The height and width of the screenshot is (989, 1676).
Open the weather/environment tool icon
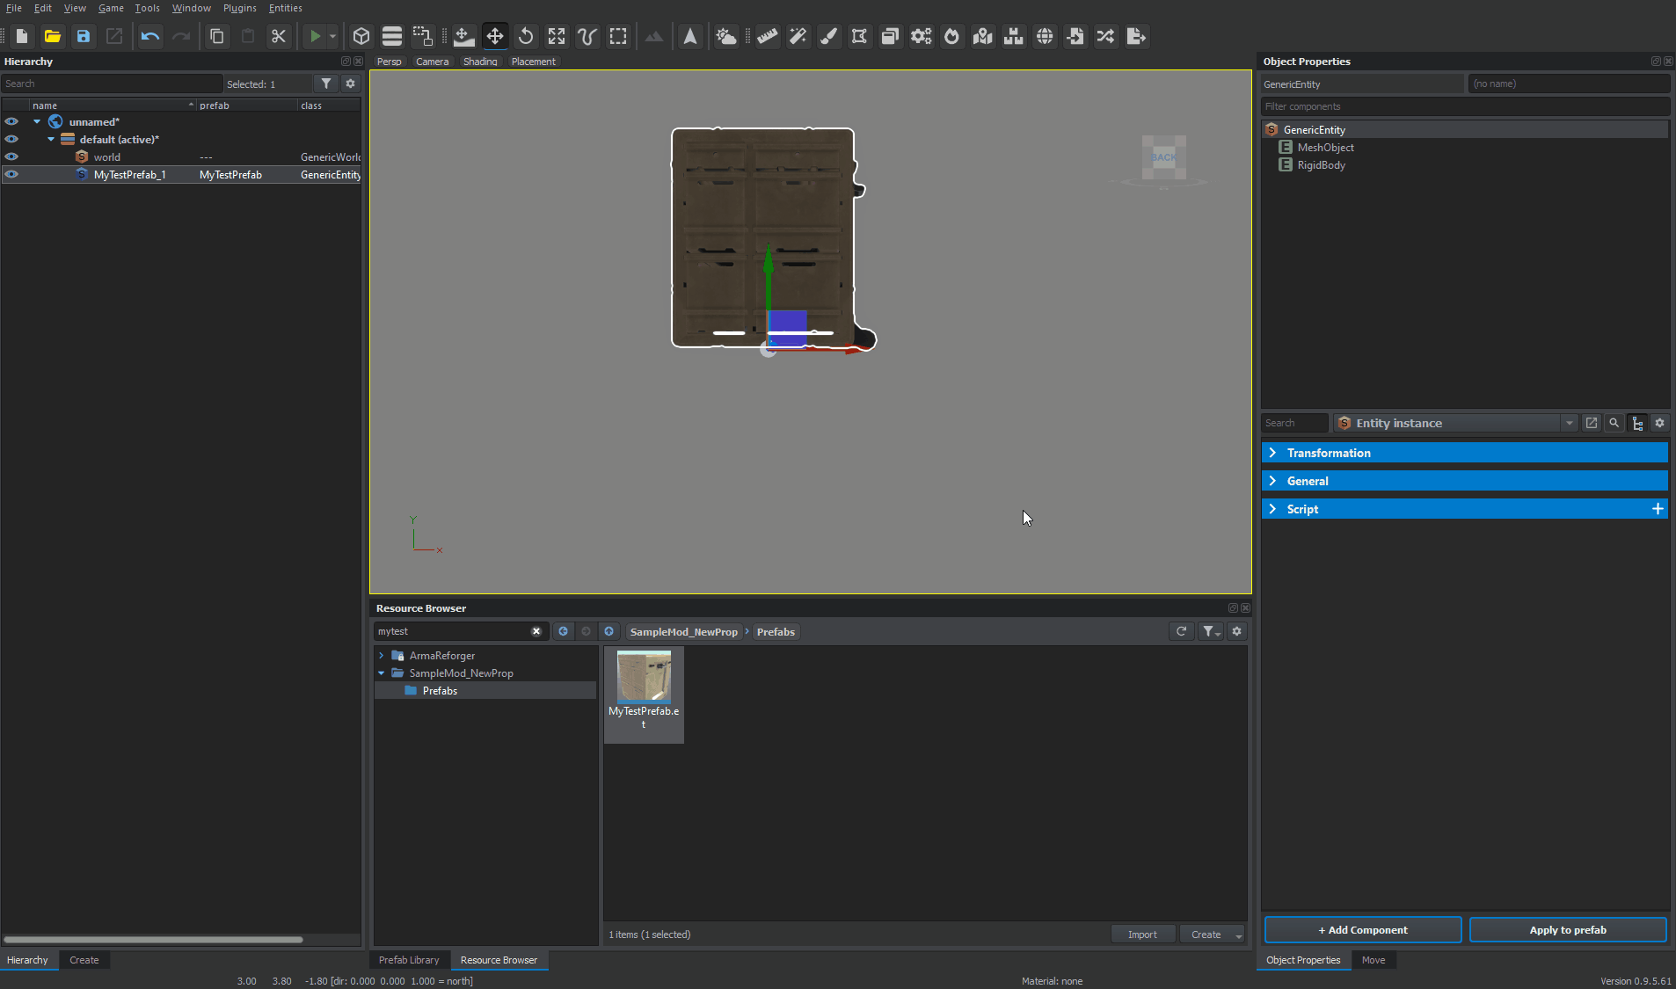coord(726,36)
